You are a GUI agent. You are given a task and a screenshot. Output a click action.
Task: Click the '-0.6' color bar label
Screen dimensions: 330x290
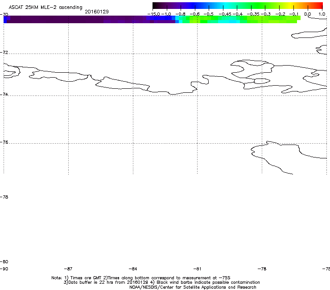click(195, 14)
